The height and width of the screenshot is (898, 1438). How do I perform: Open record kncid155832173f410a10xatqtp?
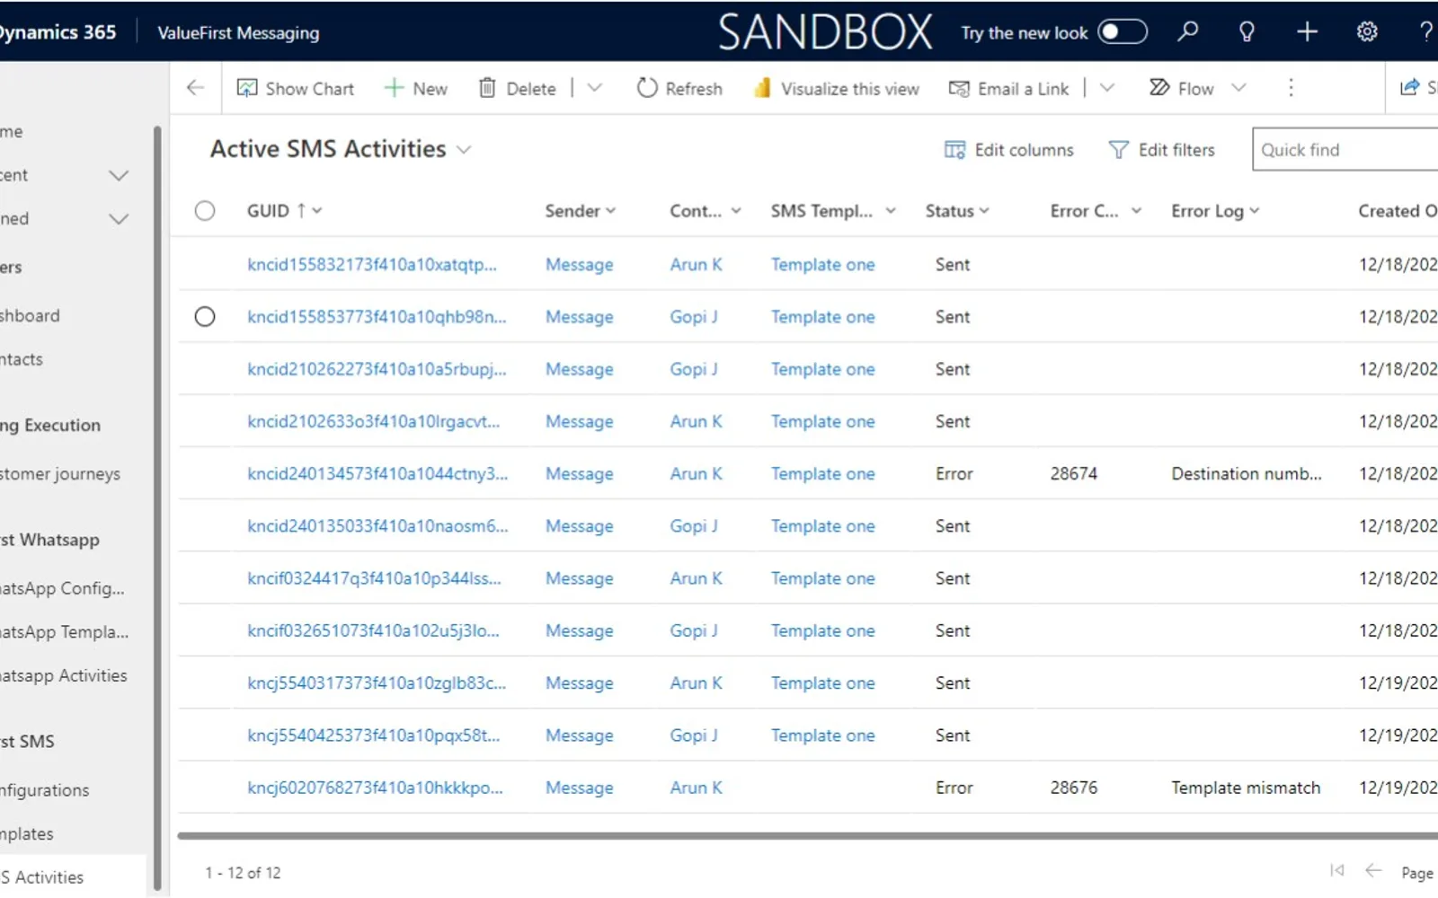point(372,265)
